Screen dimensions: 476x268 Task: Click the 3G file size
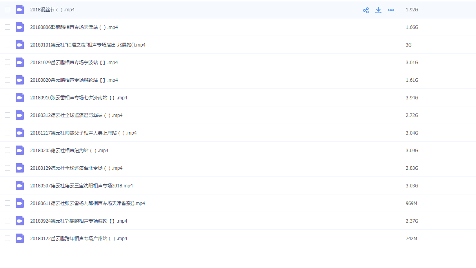coord(409,45)
